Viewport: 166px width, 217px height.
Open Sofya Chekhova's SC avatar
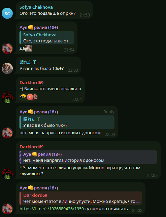coord(7,13)
